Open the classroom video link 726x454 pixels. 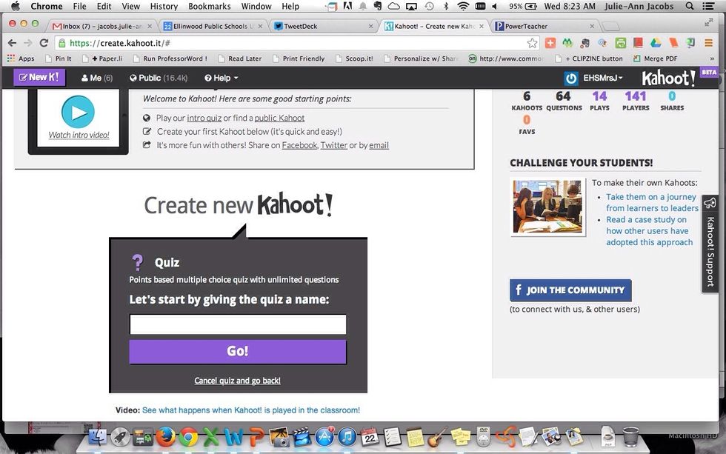tap(251, 410)
